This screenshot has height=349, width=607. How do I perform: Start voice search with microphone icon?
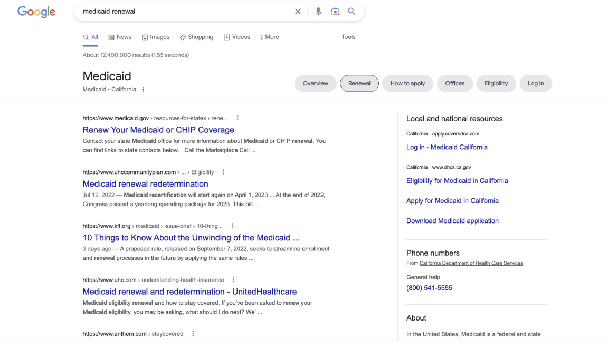pyautogui.click(x=318, y=12)
